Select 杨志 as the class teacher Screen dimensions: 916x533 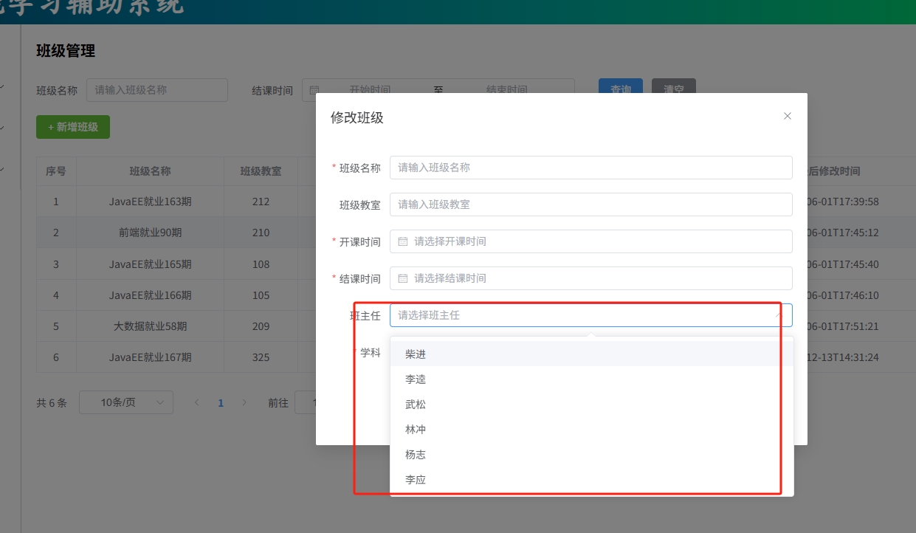(415, 454)
